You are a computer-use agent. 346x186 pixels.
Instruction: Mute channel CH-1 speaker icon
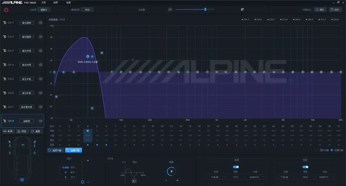click(x=40, y=23)
